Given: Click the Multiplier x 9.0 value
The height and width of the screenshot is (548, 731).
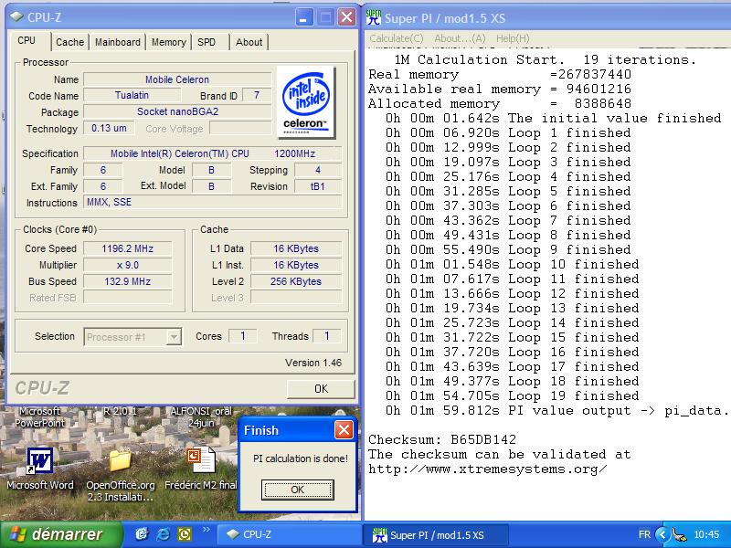Looking at the screenshot, I should tap(127, 265).
